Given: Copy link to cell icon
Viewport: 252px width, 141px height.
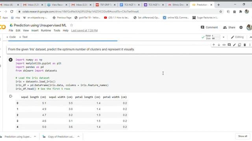Looking at the screenshot, I should point(224,45).
